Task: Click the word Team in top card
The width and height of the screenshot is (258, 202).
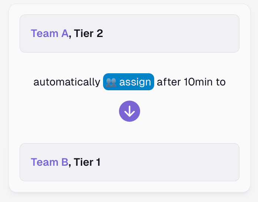Action: coord(44,33)
